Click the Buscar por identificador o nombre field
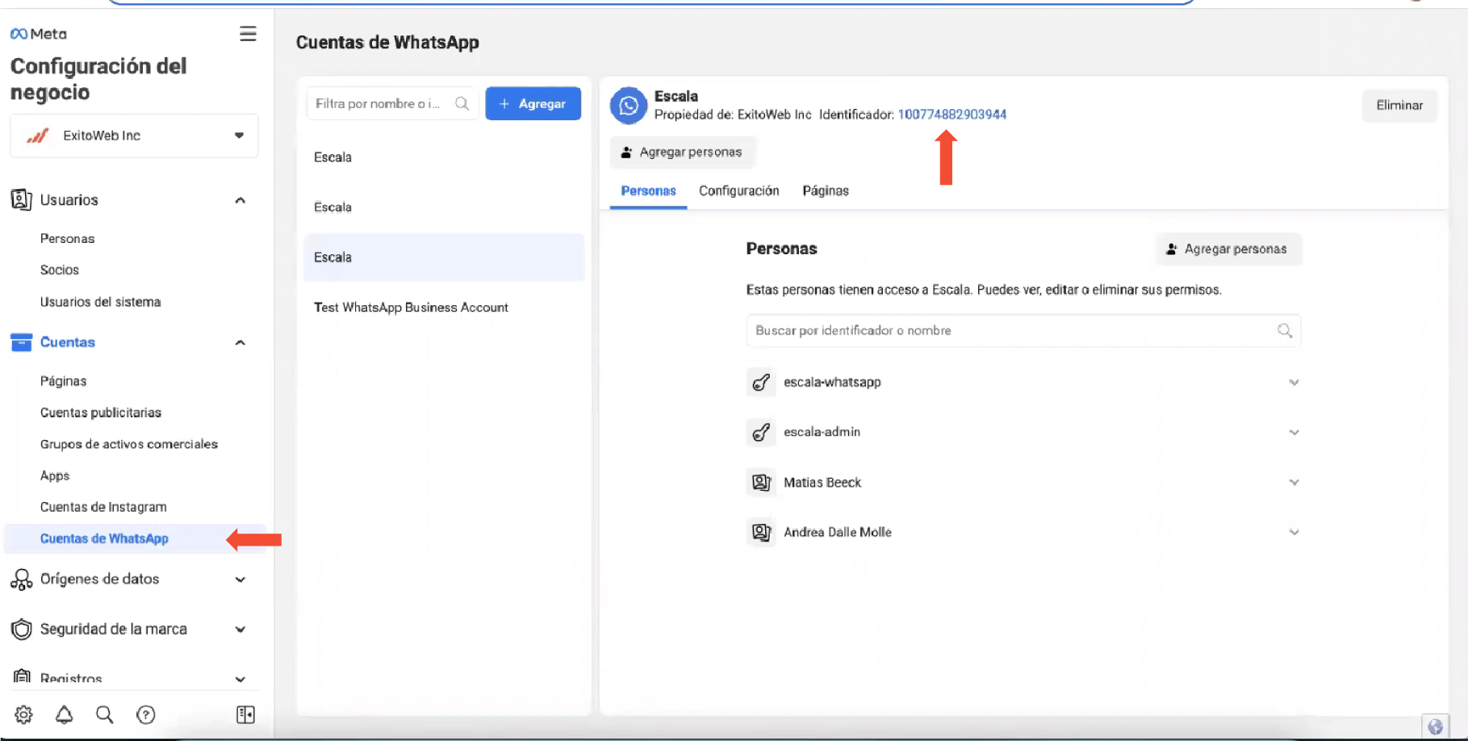This screenshot has height=741, width=1468. tap(1023, 330)
